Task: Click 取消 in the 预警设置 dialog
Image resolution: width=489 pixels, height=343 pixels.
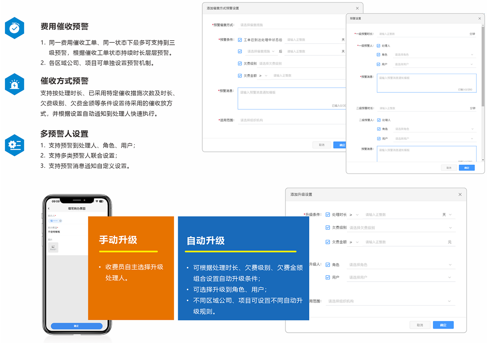Action: [x=449, y=168]
